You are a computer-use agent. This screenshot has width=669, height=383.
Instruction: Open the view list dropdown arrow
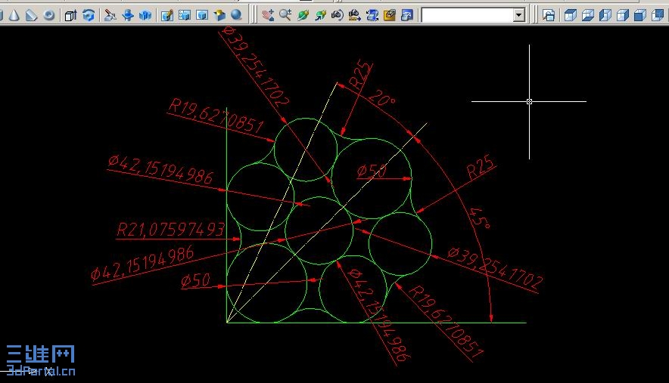coord(518,15)
